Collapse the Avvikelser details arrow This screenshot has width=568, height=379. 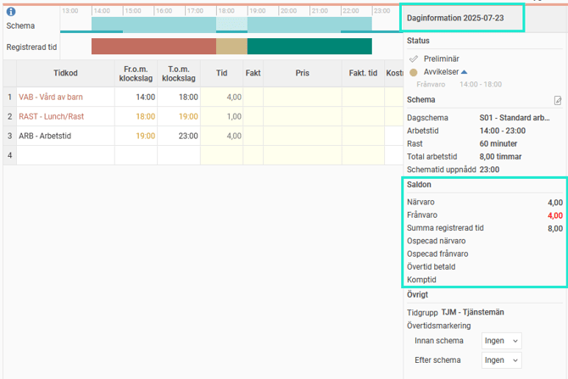pos(466,72)
